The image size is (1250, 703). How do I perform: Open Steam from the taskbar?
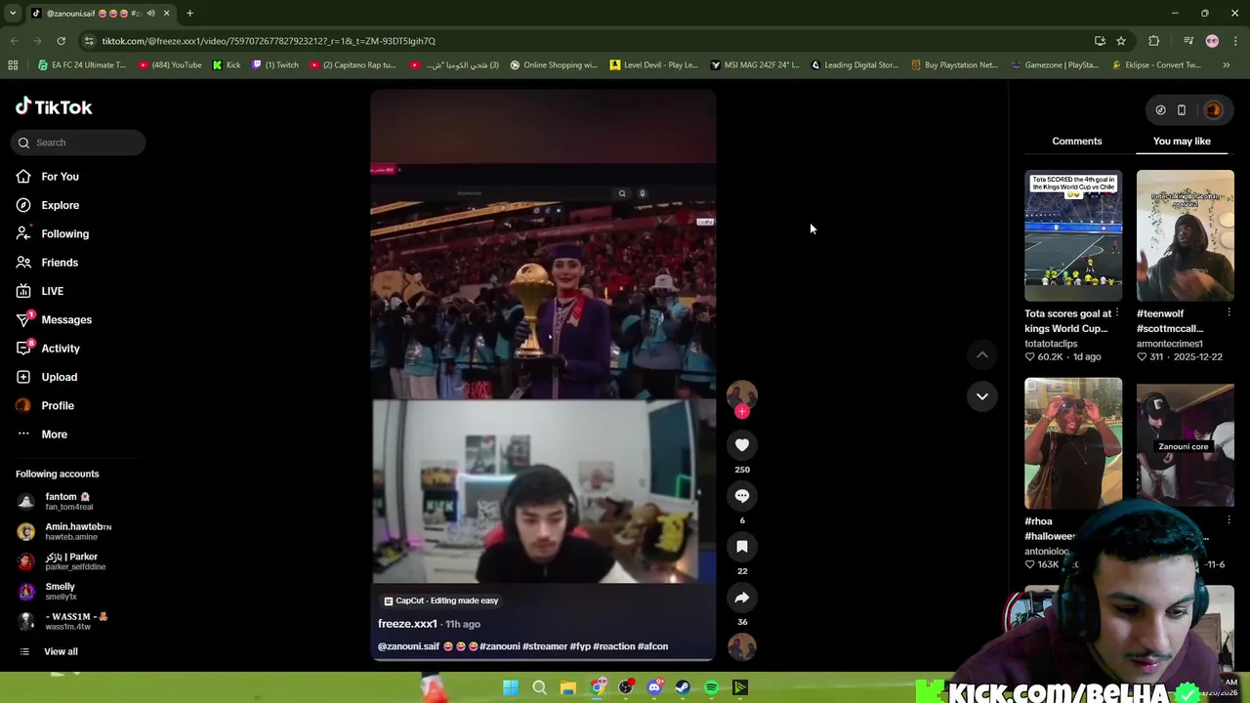pos(683,687)
